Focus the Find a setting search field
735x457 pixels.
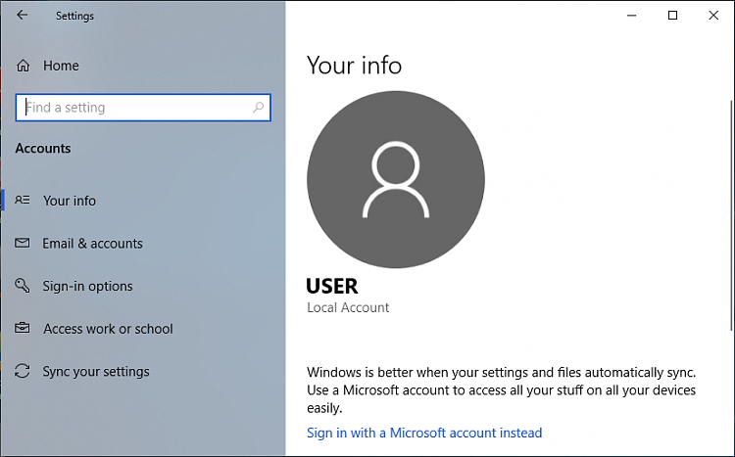click(x=143, y=108)
